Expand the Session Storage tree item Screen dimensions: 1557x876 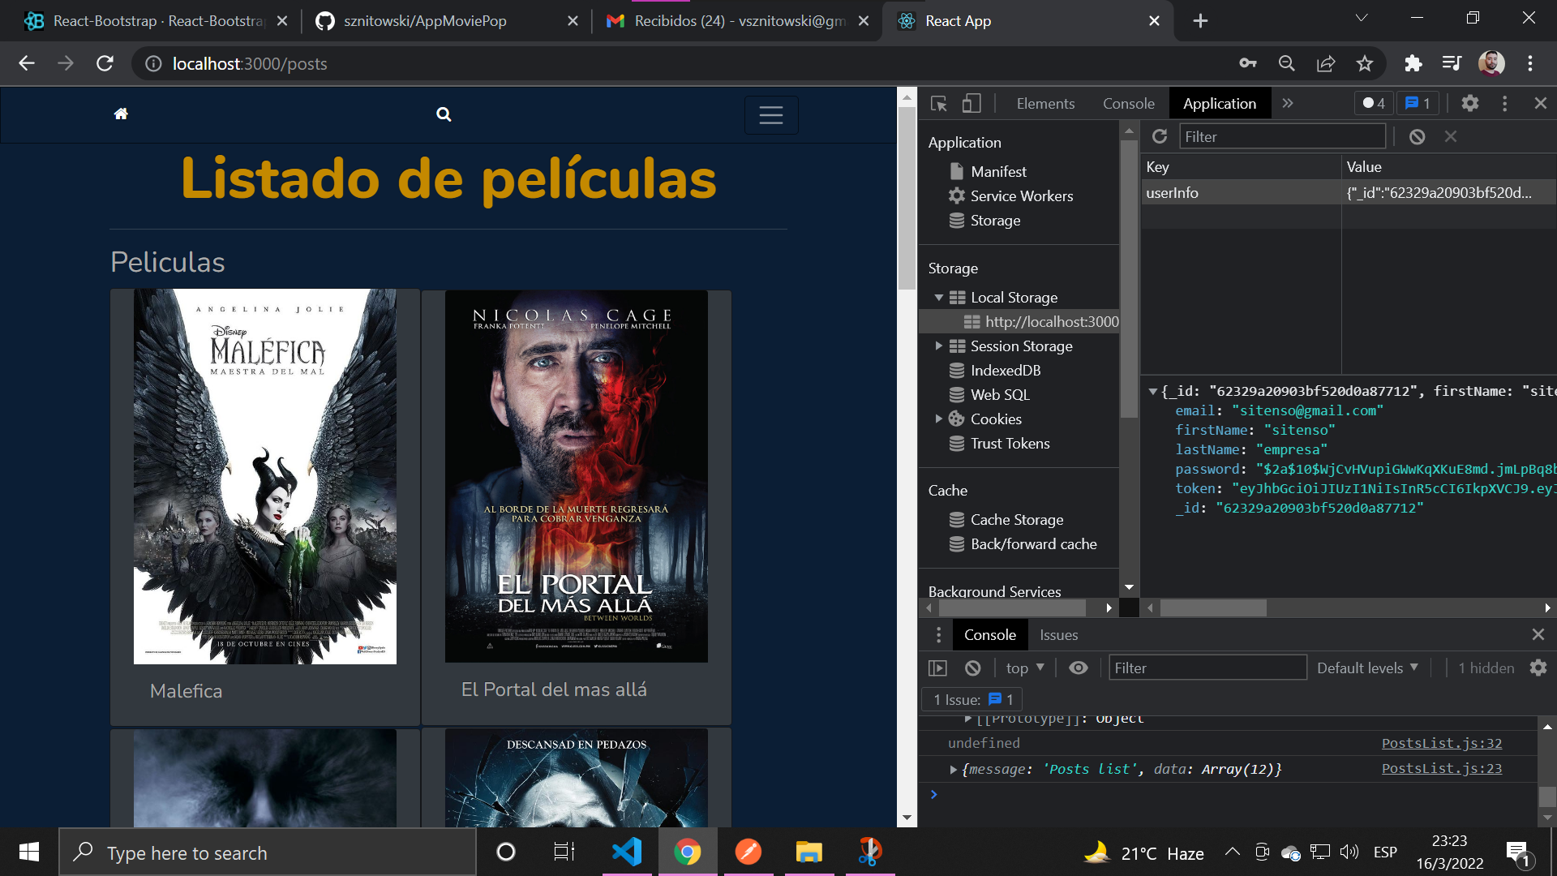(x=941, y=346)
